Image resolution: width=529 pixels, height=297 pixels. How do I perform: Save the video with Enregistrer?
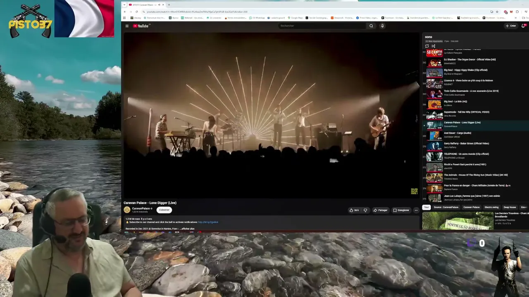pos(401,210)
